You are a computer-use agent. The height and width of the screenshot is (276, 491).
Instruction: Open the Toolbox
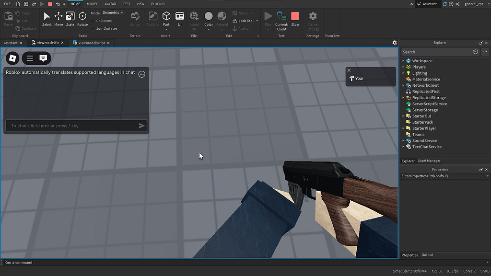[x=152, y=18]
